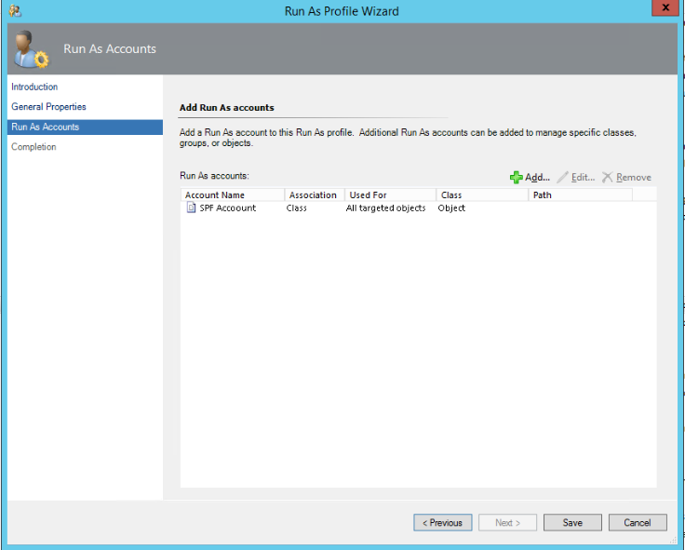Click the Save button

(x=572, y=522)
